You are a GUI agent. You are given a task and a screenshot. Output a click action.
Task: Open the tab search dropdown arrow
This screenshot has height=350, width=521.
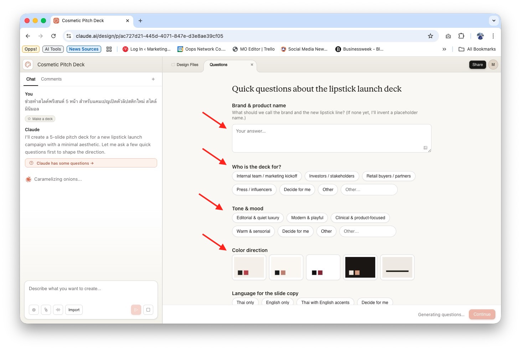tap(494, 21)
